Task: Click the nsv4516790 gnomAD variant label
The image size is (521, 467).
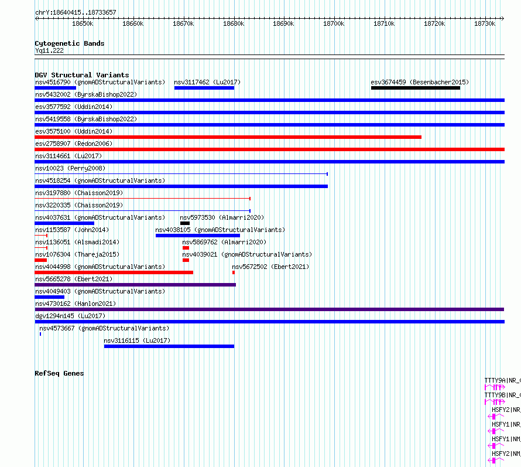Action: (100, 82)
